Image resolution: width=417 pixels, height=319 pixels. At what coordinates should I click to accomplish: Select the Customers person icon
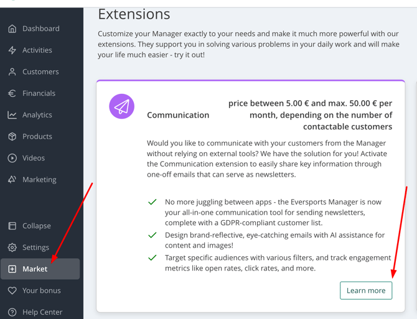12,72
